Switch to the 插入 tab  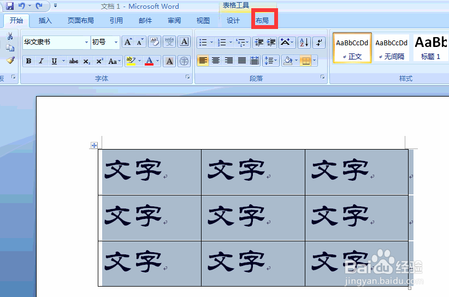pos(45,21)
